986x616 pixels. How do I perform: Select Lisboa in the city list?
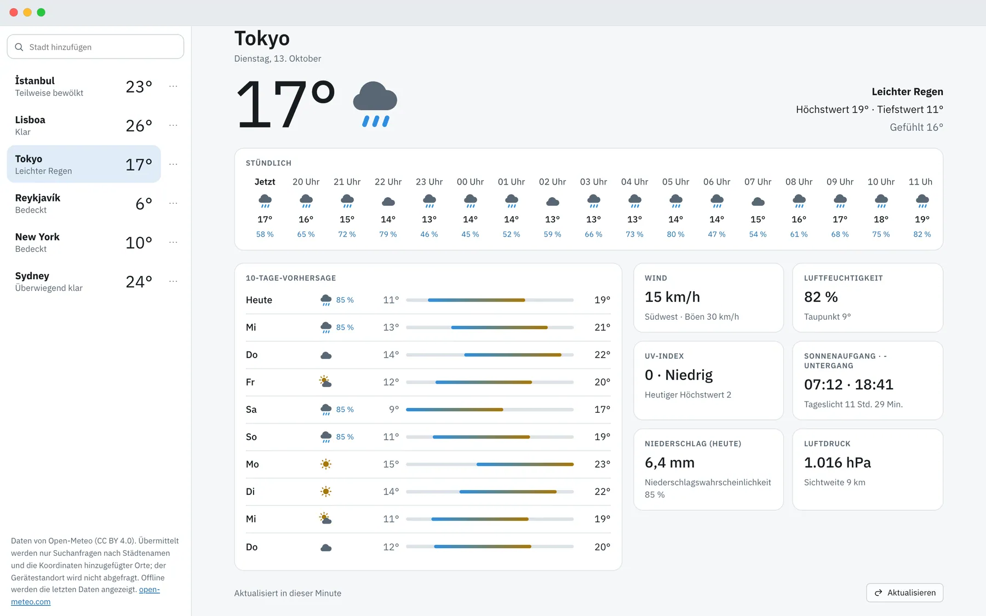pos(84,125)
